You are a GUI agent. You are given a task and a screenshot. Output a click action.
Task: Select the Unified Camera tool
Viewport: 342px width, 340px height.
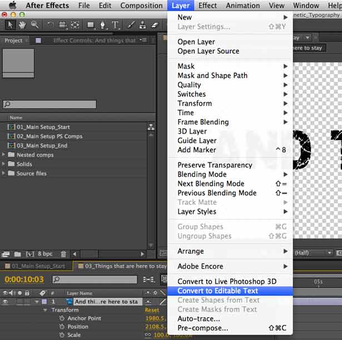pyautogui.click(x=63, y=25)
